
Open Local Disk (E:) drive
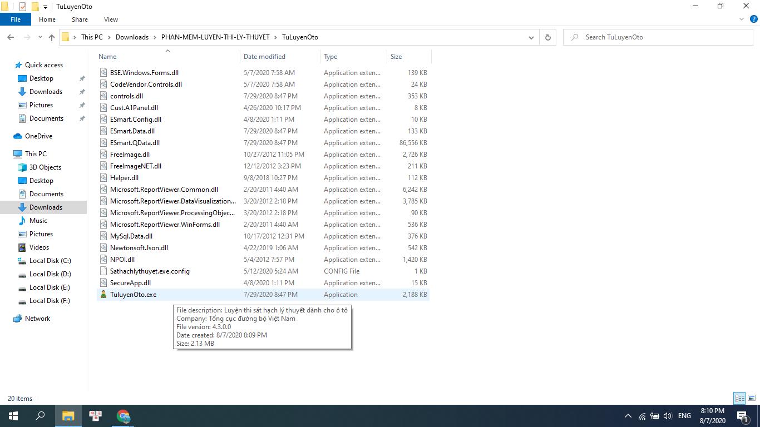tap(50, 287)
